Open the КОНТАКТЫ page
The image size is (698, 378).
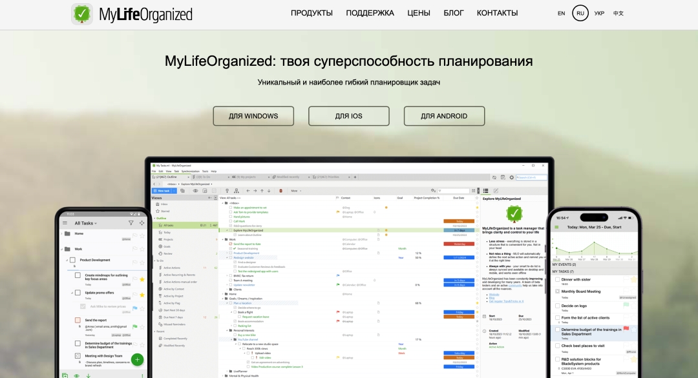pyautogui.click(x=497, y=13)
